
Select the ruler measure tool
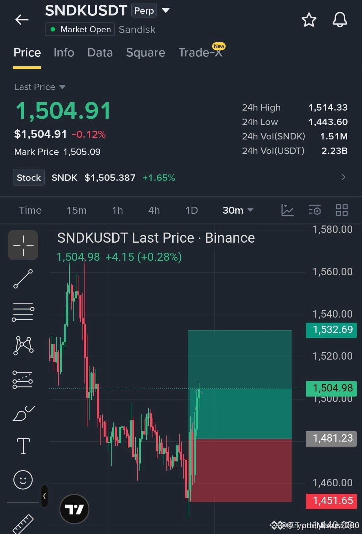point(23,524)
